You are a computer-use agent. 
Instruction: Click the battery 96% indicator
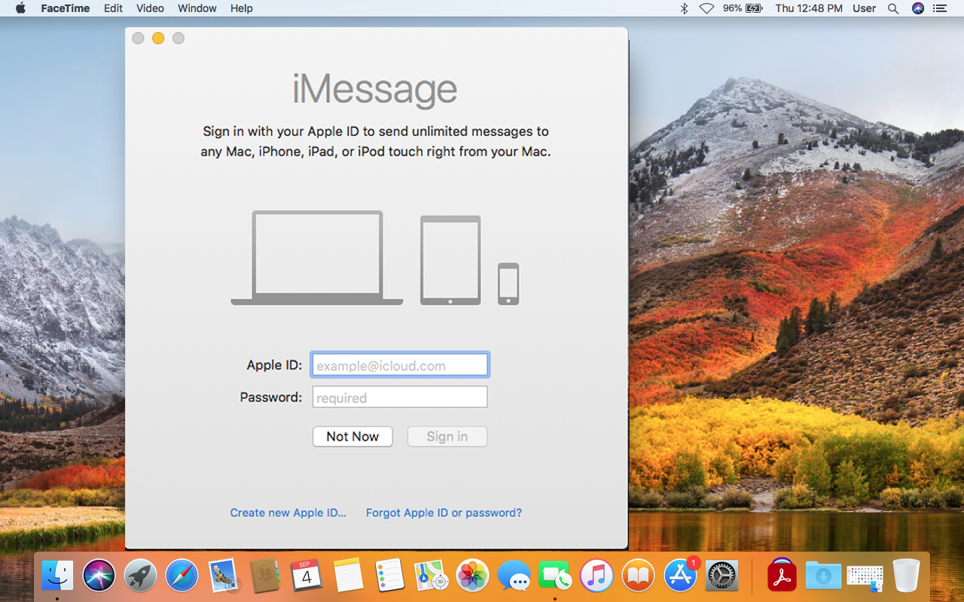pos(743,8)
